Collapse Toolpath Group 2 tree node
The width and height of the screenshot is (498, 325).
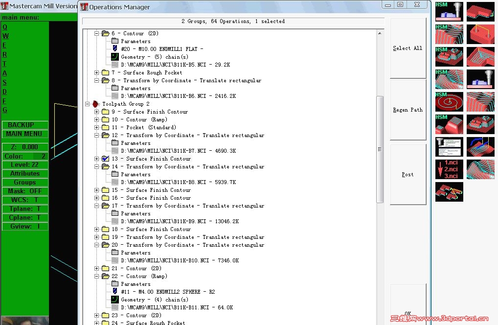pos(88,104)
